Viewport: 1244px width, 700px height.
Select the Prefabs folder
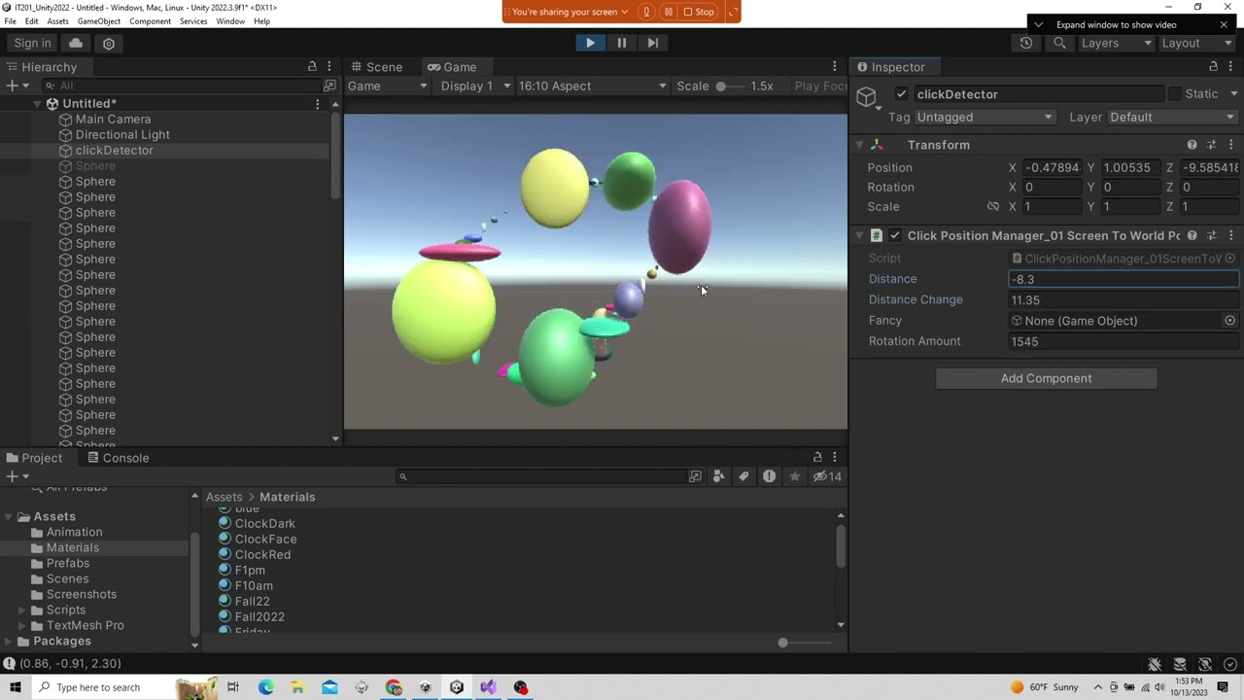68,563
